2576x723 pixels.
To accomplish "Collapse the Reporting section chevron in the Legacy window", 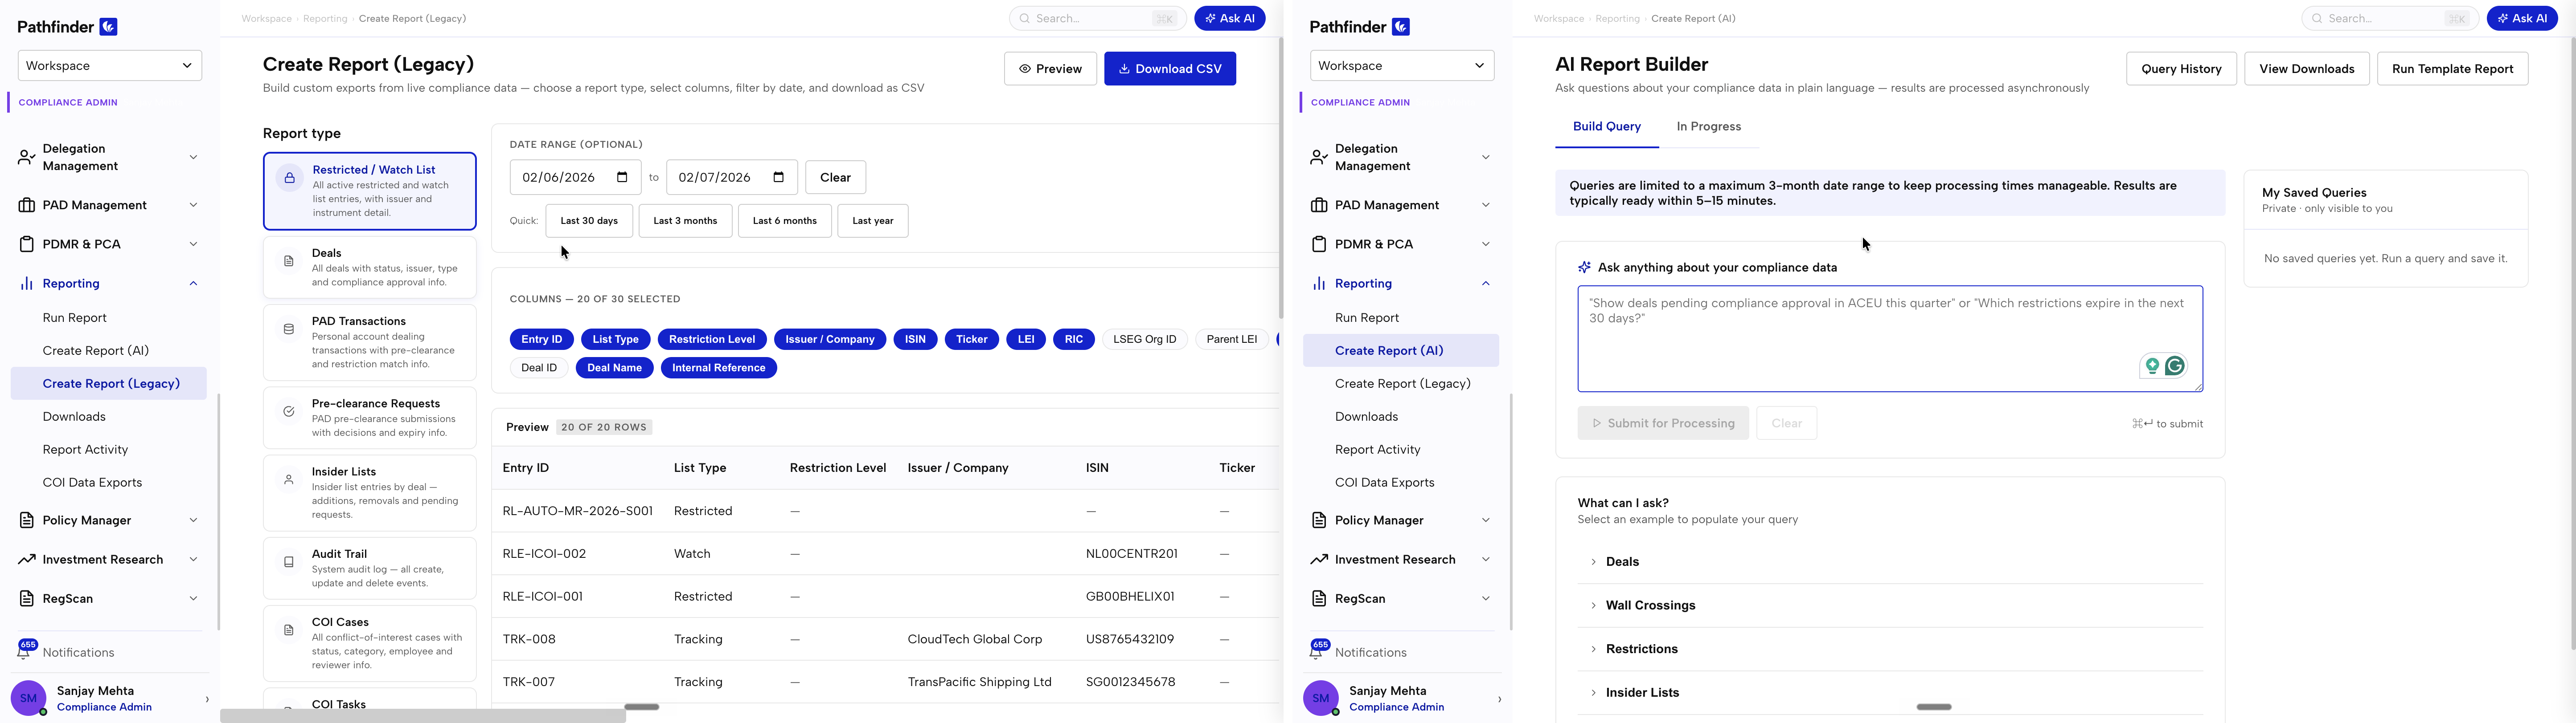I will 193,284.
